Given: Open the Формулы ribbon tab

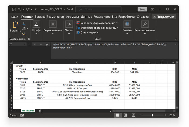Looking at the screenshot, I should click(x=72, y=17).
